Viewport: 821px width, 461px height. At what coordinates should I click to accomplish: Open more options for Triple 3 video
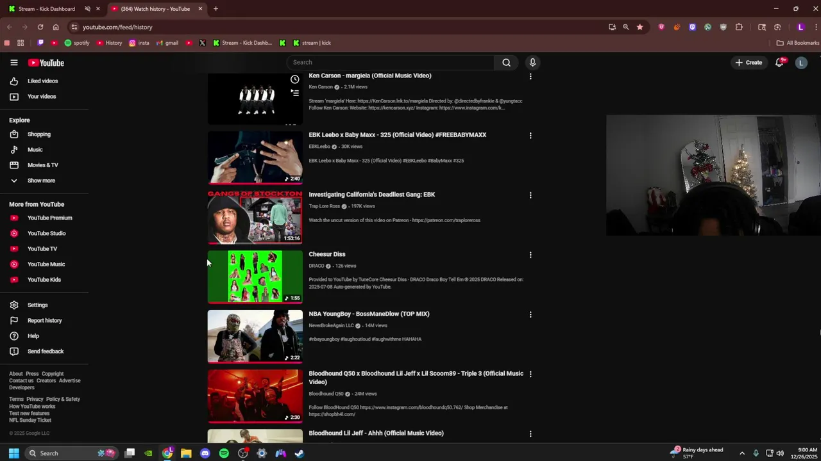[x=530, y=374]
